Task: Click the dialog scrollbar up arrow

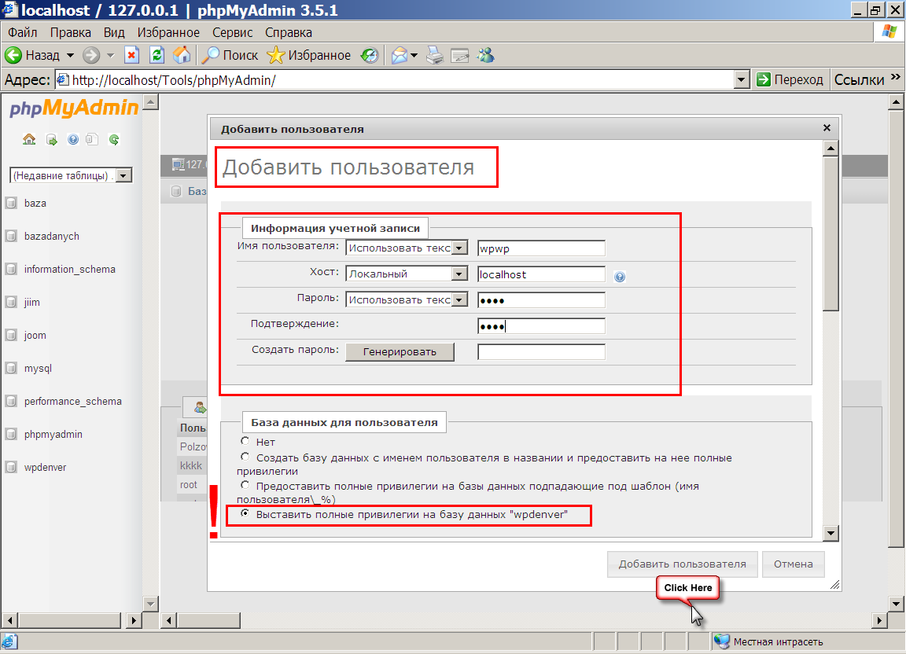Action: [830, 149]
